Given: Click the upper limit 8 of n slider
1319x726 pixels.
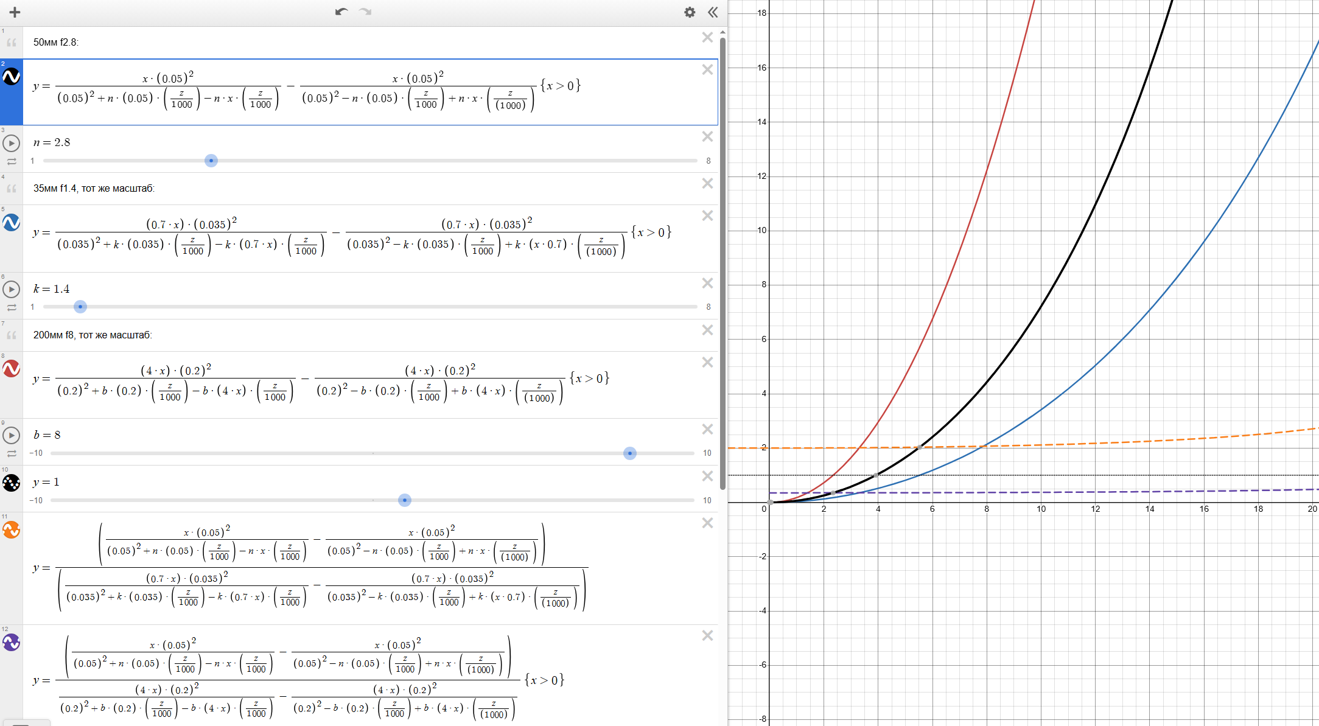Looking at the screenshot, I should 708,161.
